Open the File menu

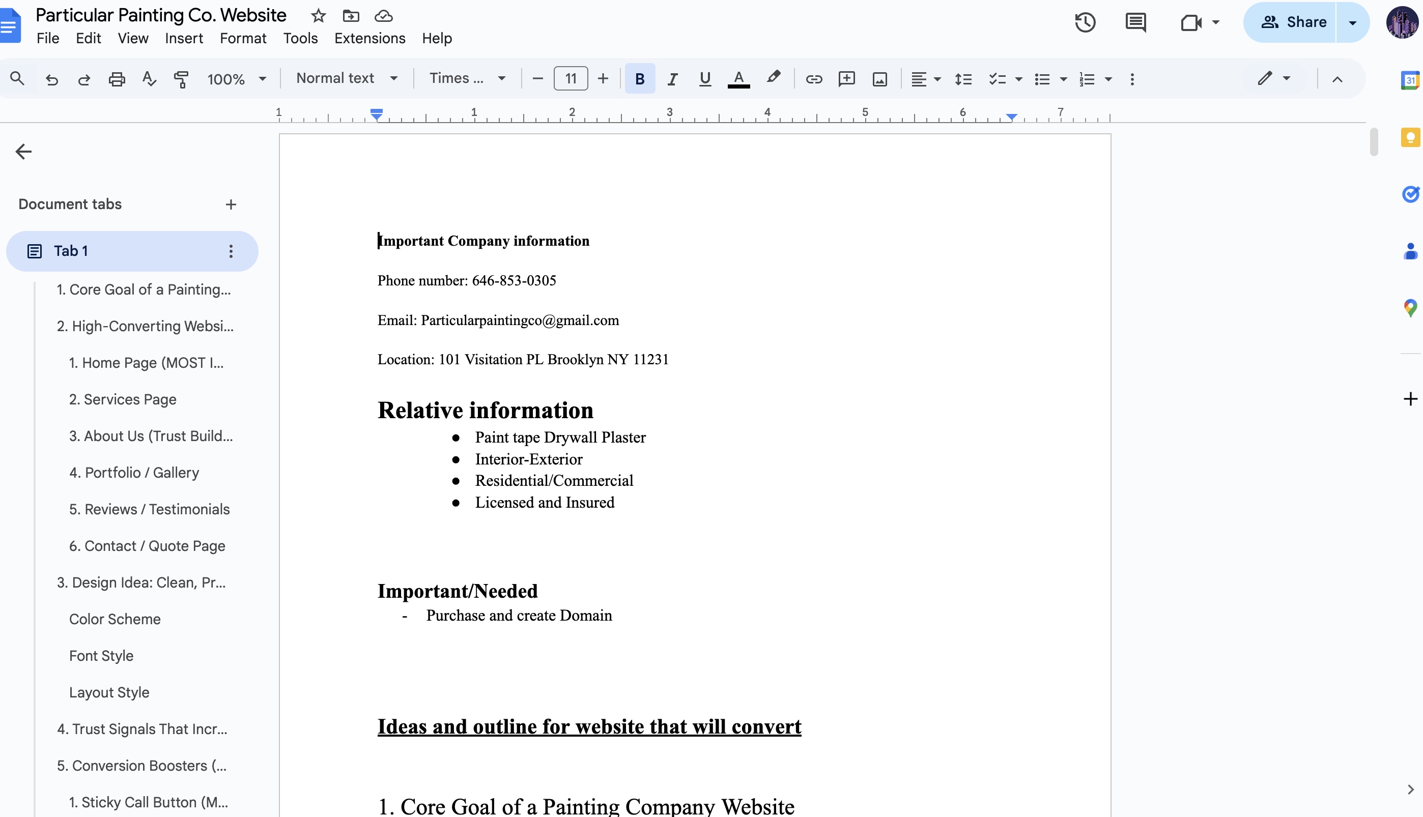pyautogui.click(x=48, y=38)
